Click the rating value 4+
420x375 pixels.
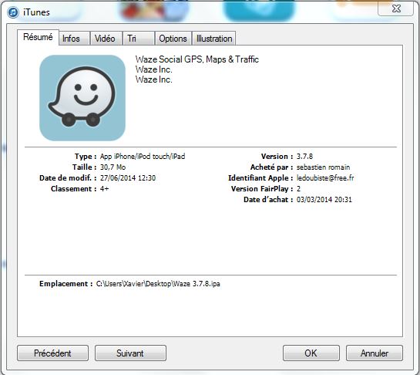click(104, 188)
